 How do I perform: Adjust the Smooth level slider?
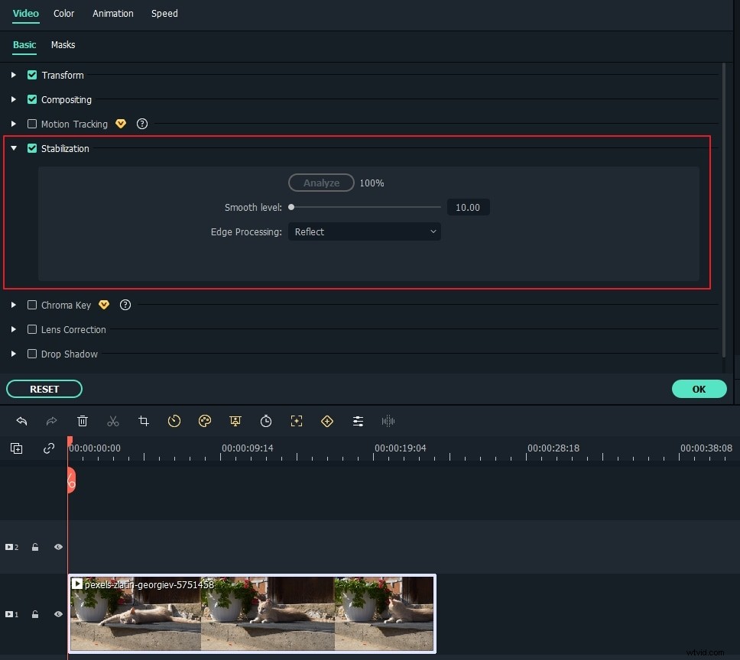pyautogui.click(x=290, y=207)
